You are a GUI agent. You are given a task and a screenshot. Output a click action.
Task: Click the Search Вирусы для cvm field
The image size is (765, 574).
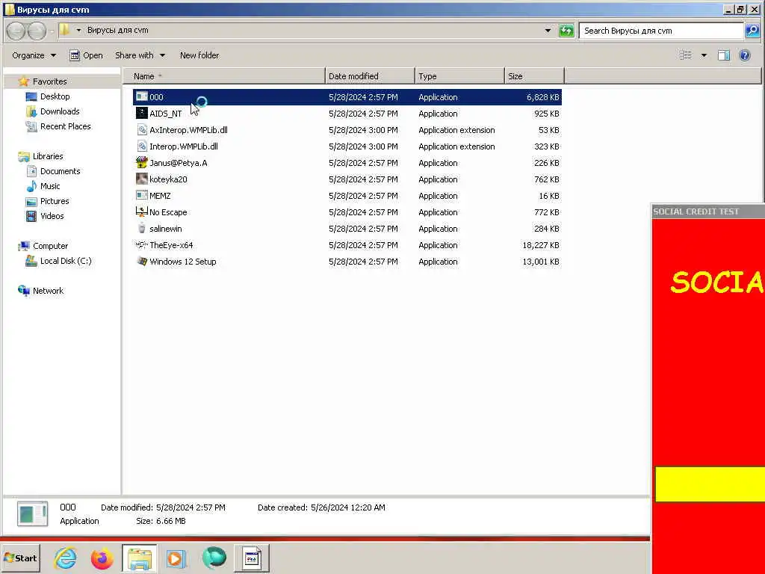pyautogui.click(x=661, y=31)
